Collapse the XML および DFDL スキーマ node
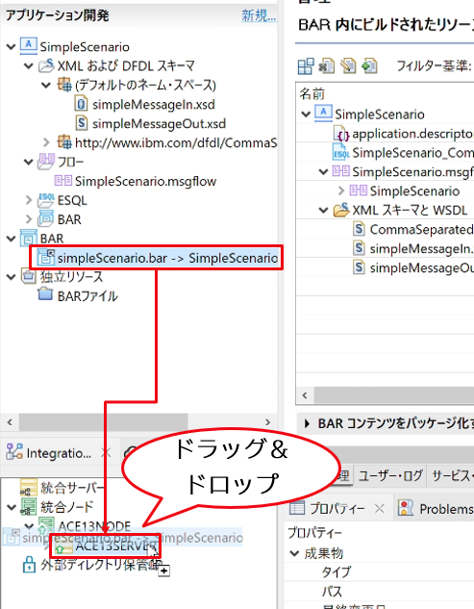Image resolution: width=474 pixels, height=609 pixels. 29,66
